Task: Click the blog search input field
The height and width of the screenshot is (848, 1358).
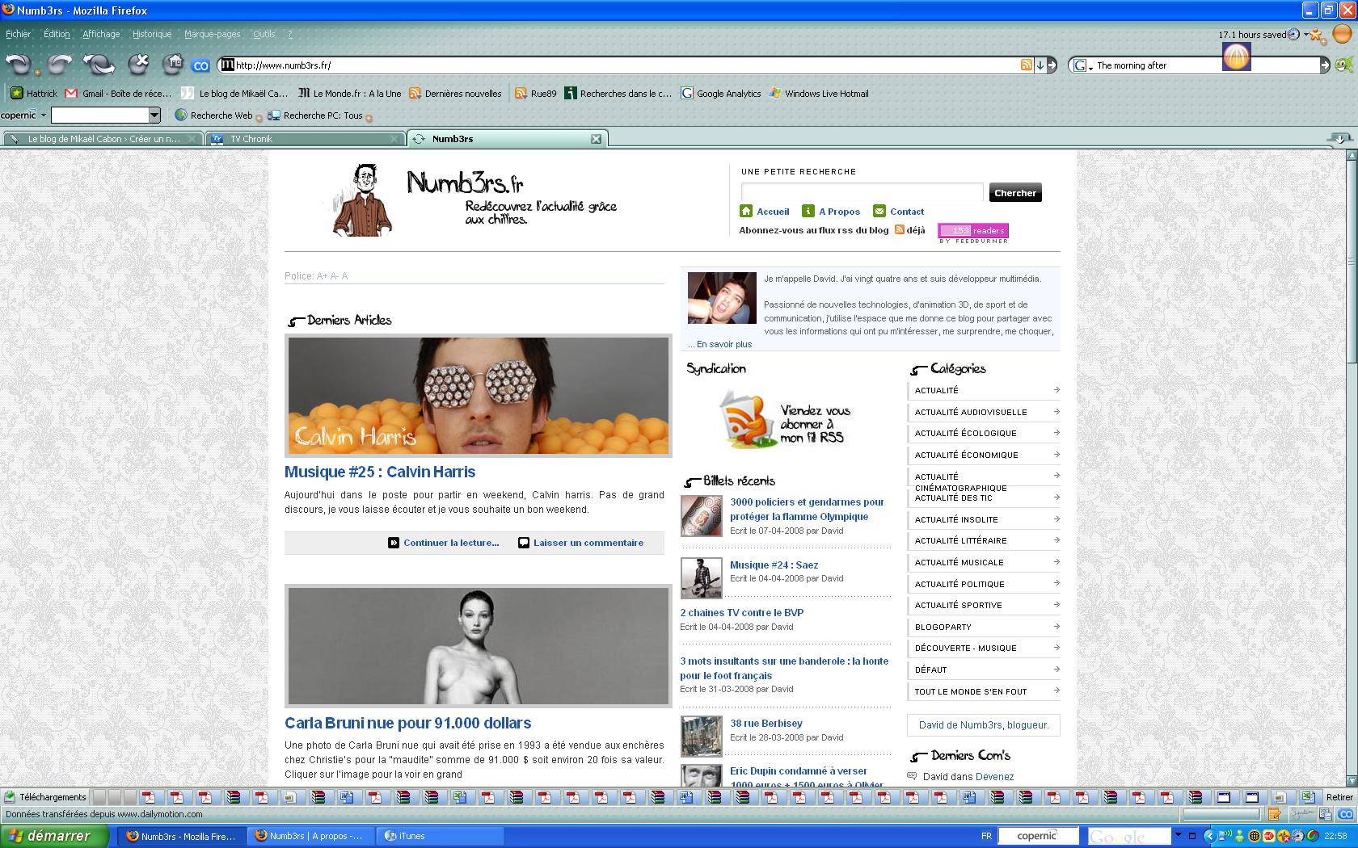Action: click(x=862, y=192)
